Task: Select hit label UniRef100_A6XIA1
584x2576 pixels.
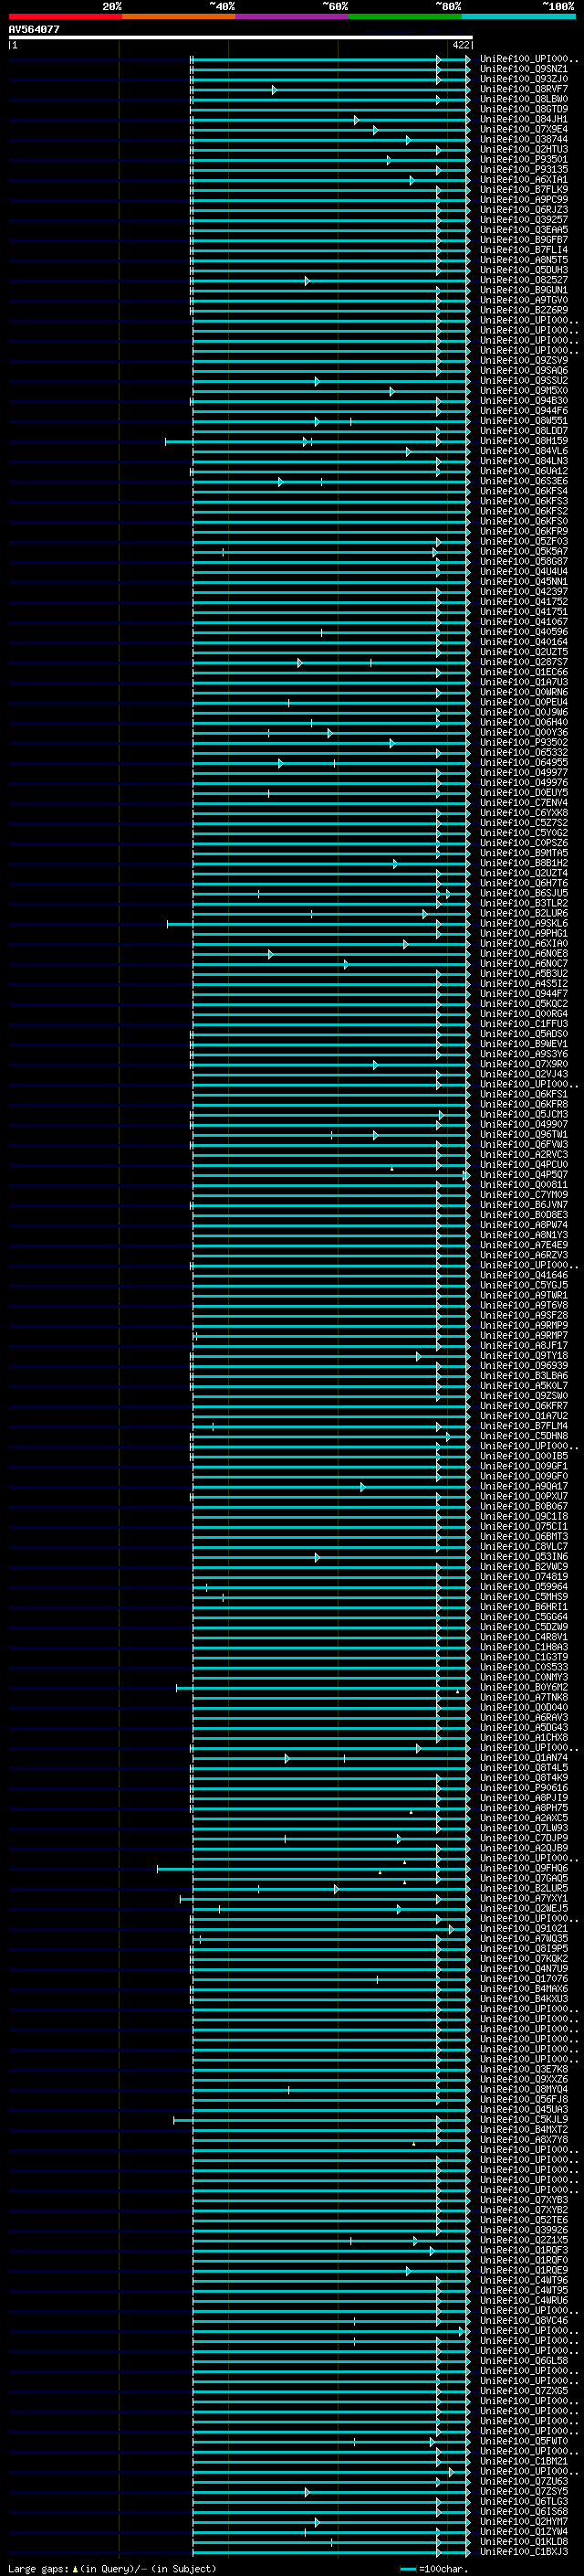Action: coord(524,179)
